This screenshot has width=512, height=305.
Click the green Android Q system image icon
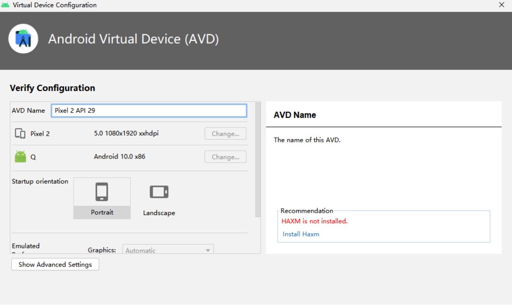click(x=20, y=157)
